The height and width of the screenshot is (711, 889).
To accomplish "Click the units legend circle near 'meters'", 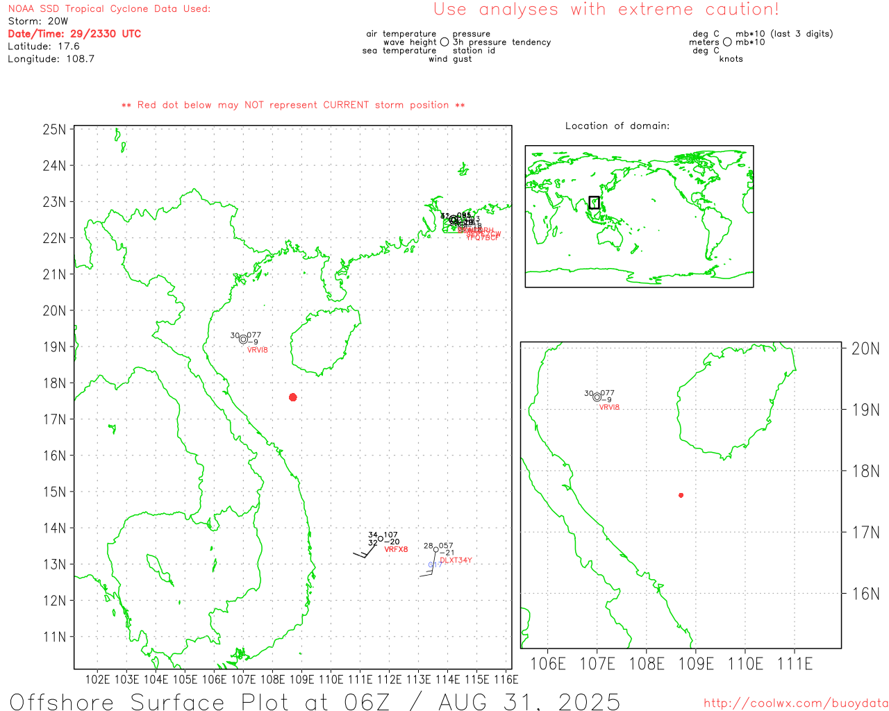I will 727,42.
